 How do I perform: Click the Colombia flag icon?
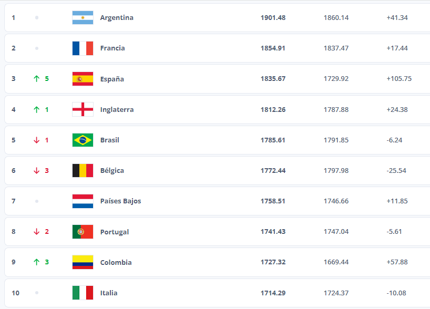click(x=83, y=262)
